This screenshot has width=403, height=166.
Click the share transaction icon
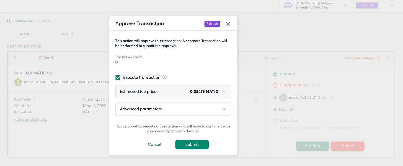click(256, 100)
